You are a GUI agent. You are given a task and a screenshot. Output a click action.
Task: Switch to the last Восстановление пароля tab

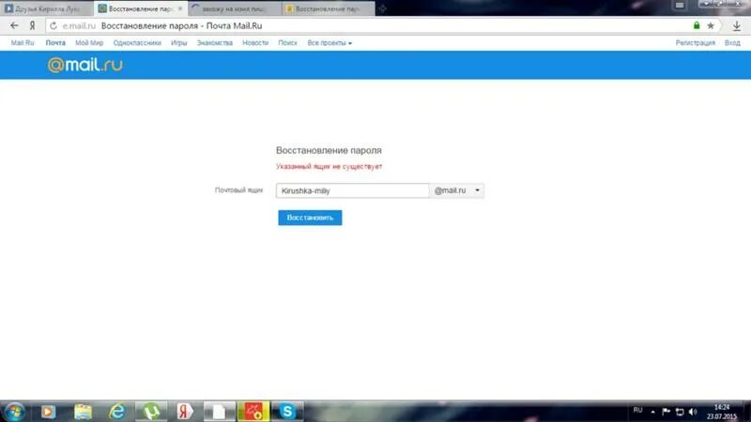click(x=328, y=8)
